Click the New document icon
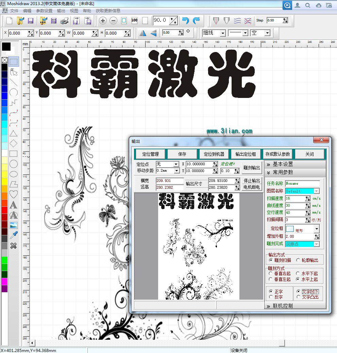337x353 pixels. tap(9, 21)
